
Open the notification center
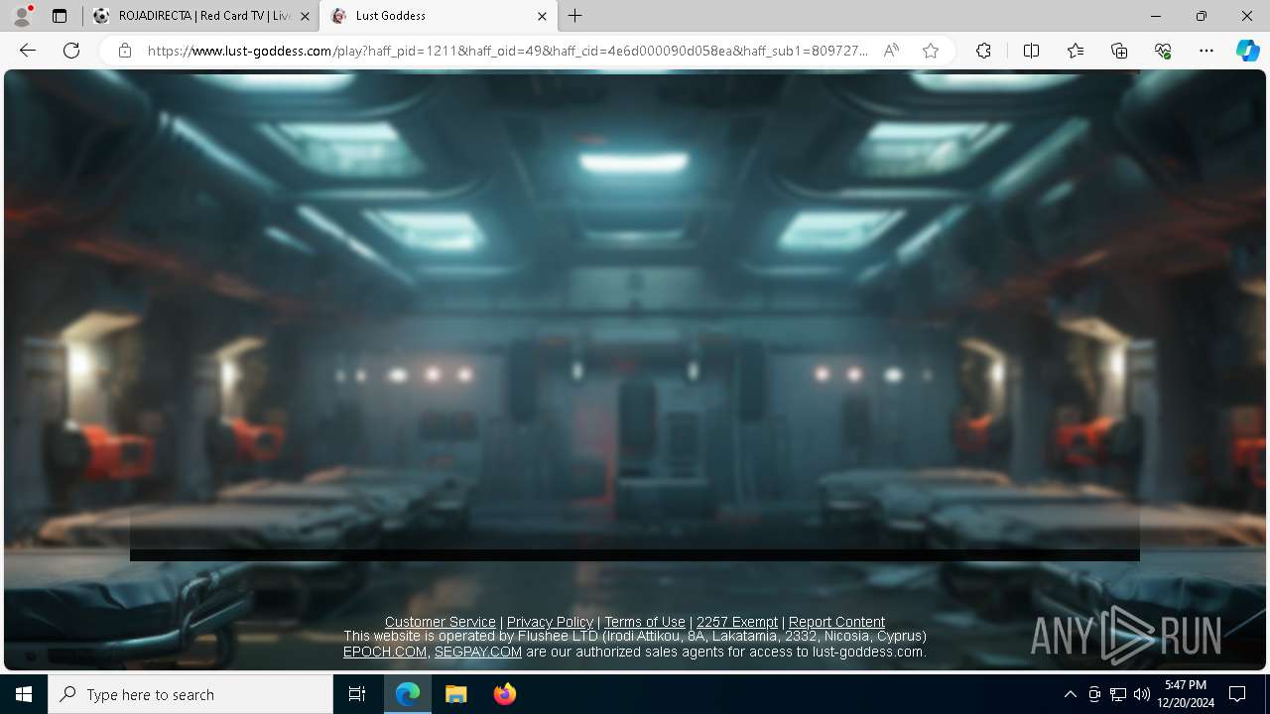[x=1237, y=694]
